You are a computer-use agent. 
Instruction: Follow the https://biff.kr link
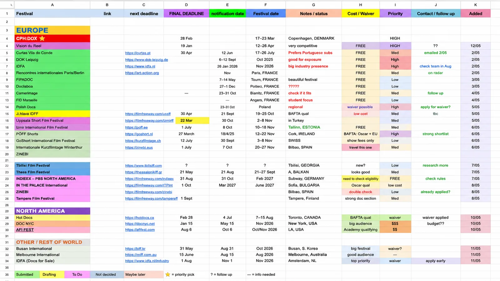pos(135,249)
